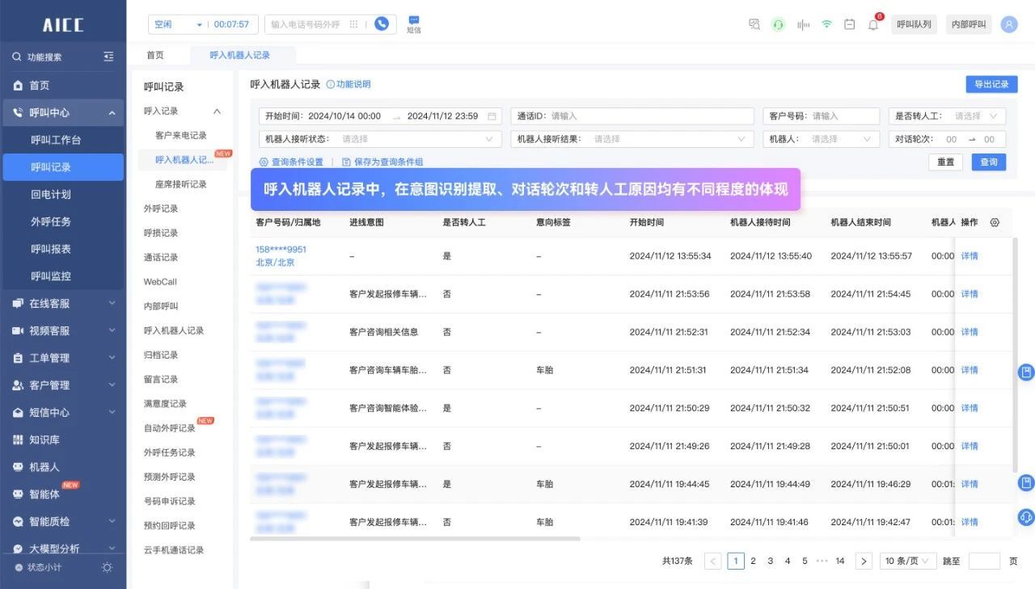Viewport: 1035px width, 589px height.
Task: Click customer number 158****9951
Action: pos(281,249)
